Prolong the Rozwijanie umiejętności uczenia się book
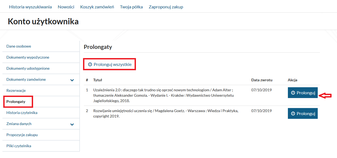The image size is (337, 158). click(303, 114)
